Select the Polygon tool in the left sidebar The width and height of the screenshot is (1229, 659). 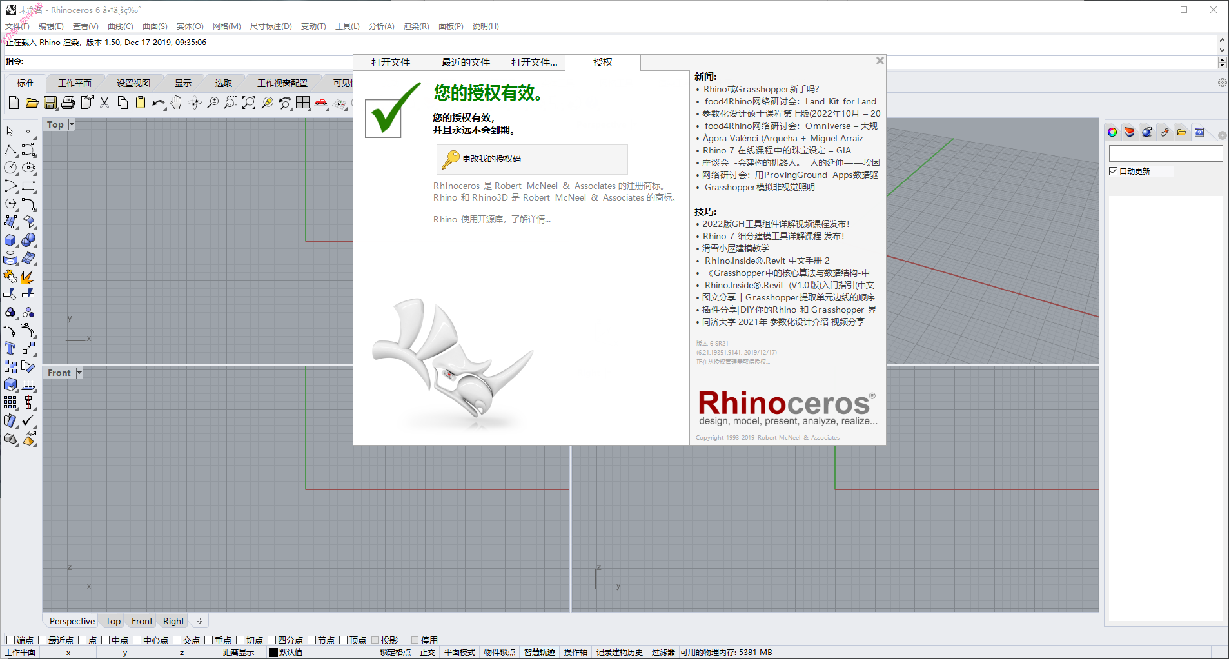(10, 204)
